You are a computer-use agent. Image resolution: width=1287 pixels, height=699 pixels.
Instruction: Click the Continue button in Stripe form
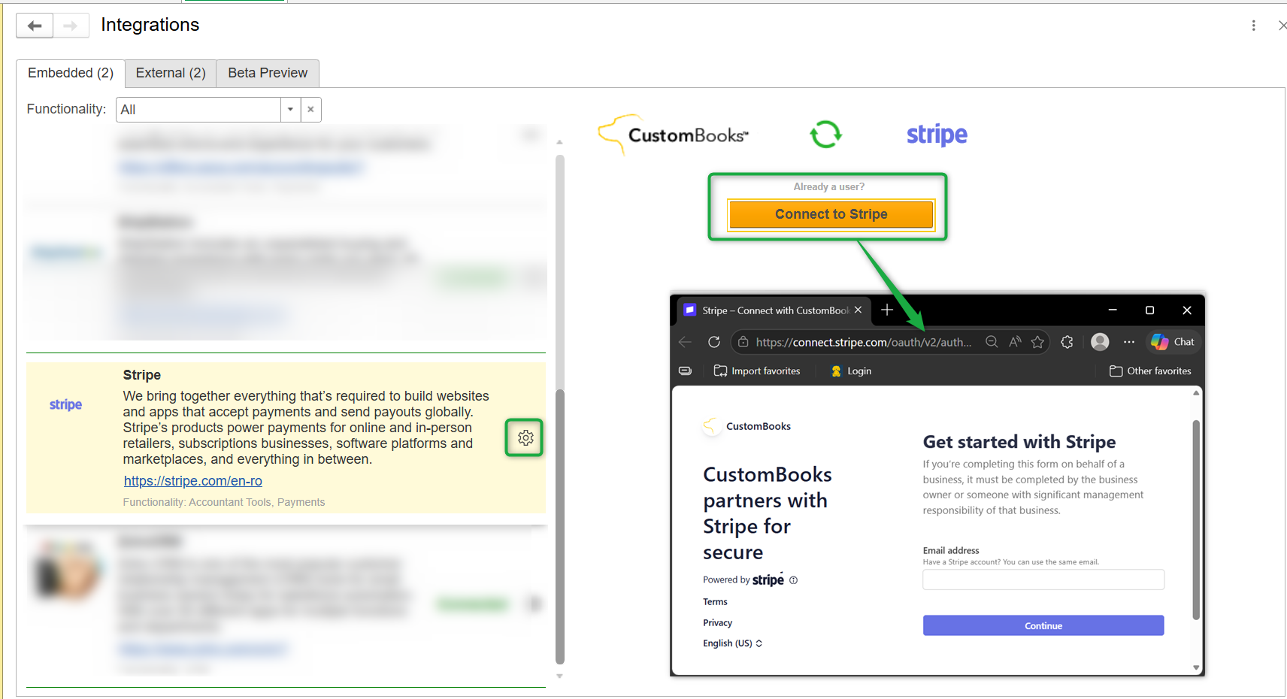pos(1043,625)
